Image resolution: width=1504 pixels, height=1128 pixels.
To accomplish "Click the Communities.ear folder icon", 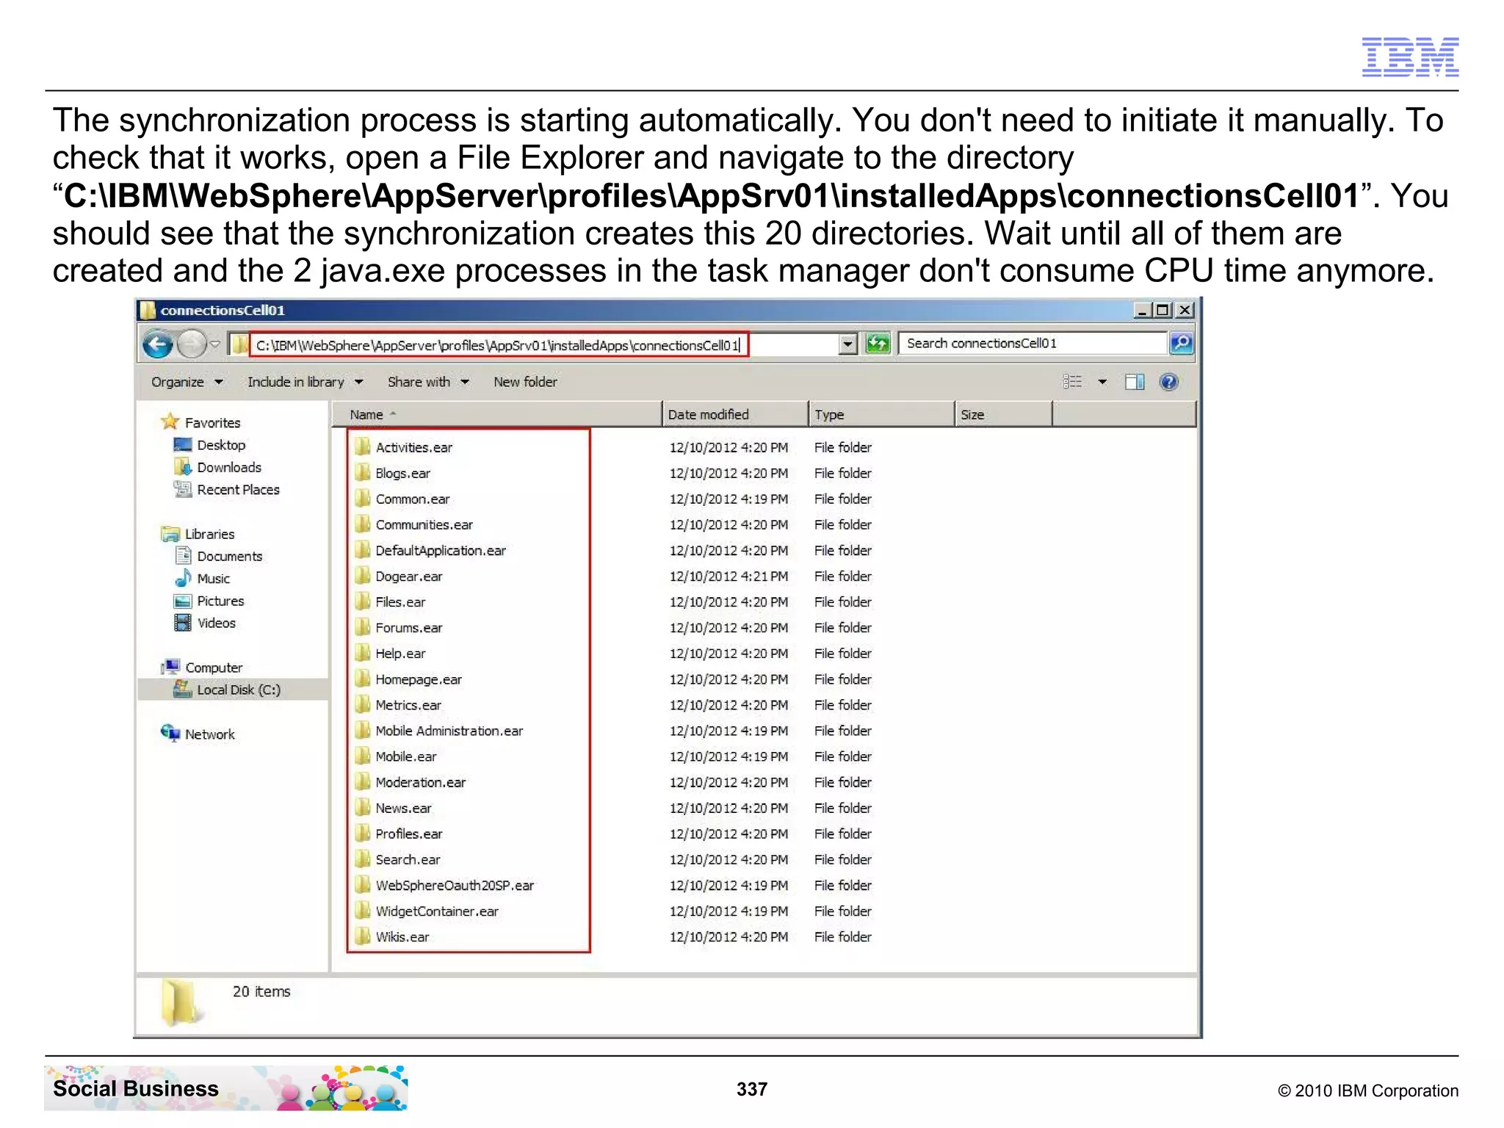I will click(362, 524).
